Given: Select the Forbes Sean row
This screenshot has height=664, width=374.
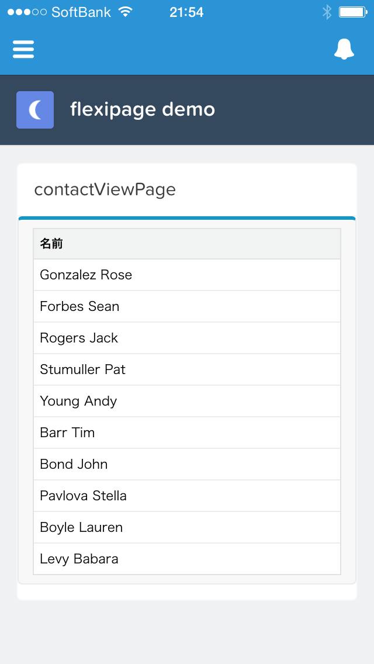Looking at the screenshot, I should (x=79, y=306).
